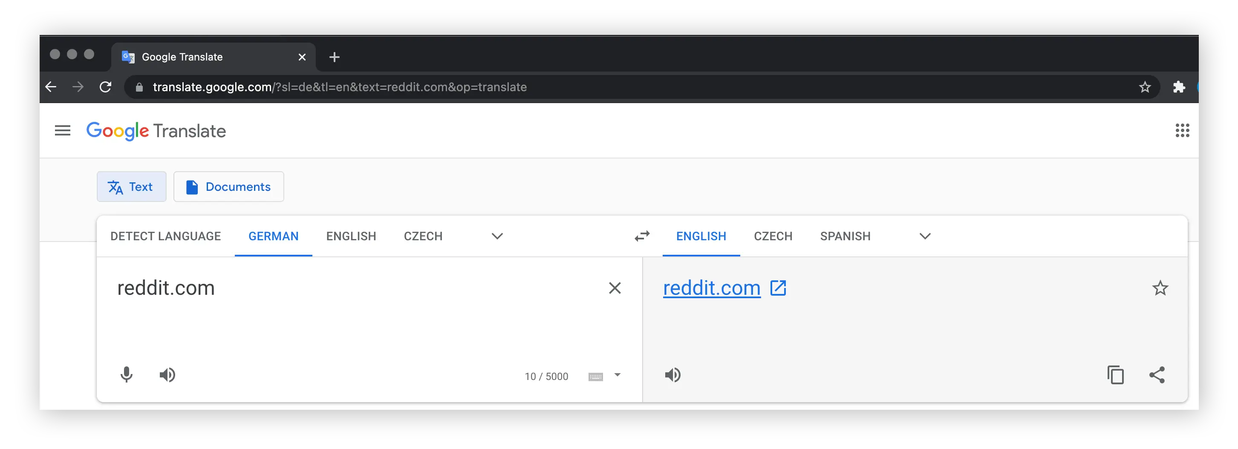Save translation with the star icon
This screenshot has height=449, width=1238.
click(x=1160, y=288)
